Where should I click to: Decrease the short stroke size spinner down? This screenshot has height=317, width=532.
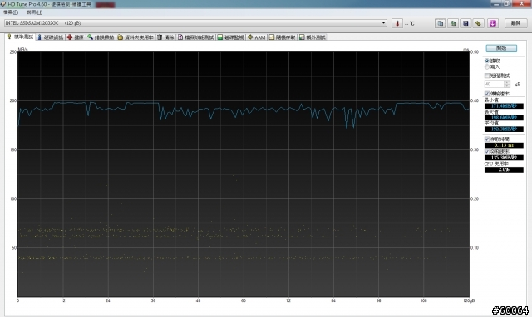click(507, 85)
